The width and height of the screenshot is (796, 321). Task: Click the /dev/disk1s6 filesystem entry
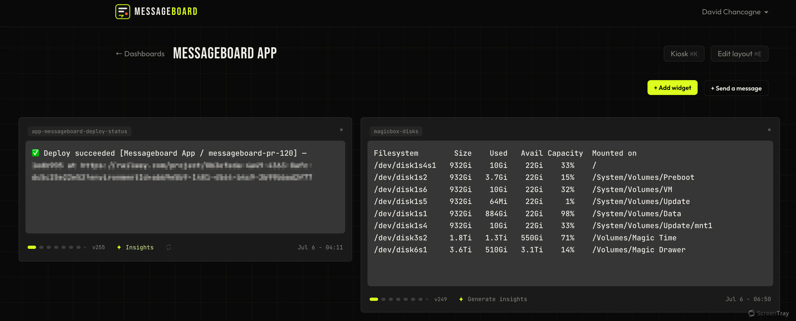(400, 189)
